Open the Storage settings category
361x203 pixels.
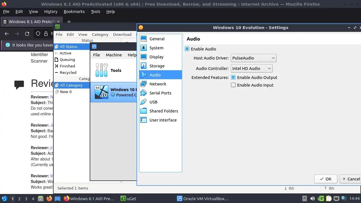click(160, 66)
